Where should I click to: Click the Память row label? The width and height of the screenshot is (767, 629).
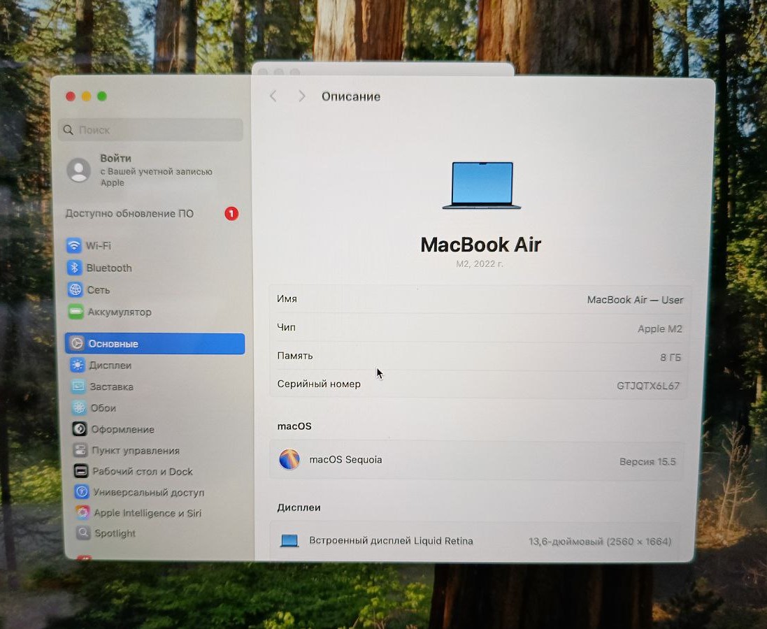point(295,356)
